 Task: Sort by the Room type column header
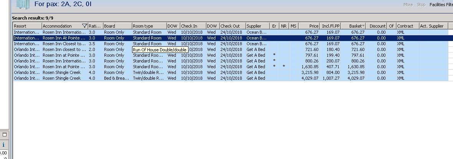pyautogui.click(x=149, y=26)
